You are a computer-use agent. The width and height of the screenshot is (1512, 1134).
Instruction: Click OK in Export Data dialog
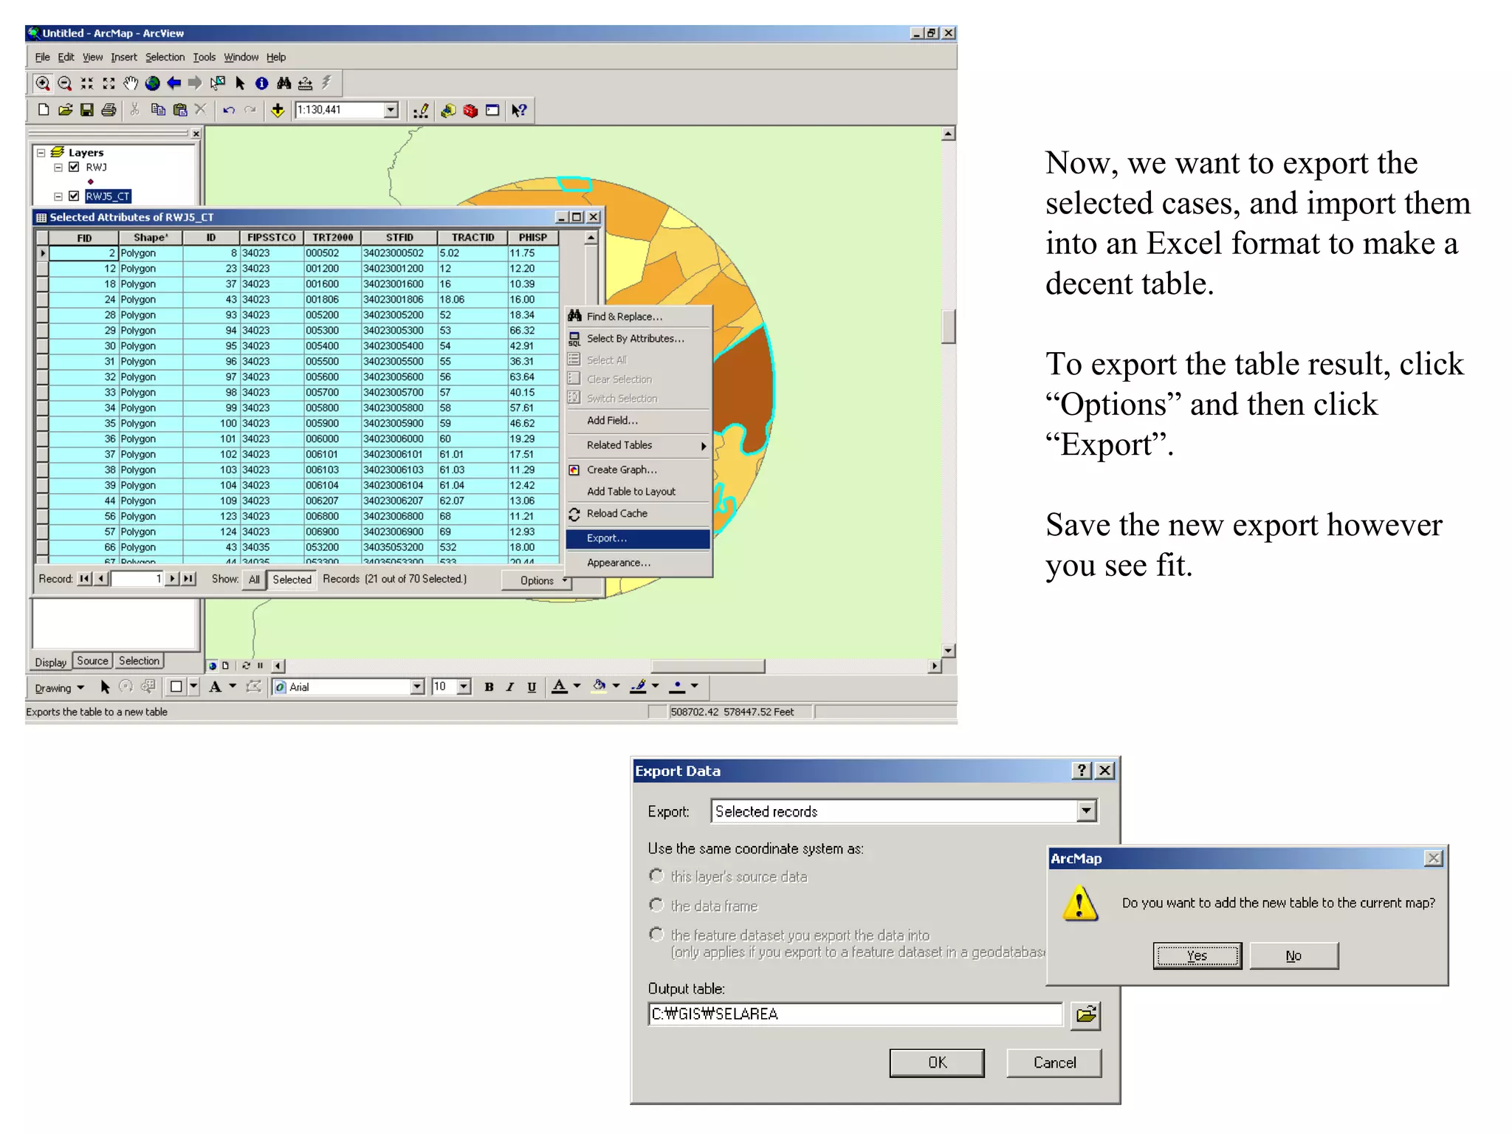pyautogui.click(x=937, y=1062)
